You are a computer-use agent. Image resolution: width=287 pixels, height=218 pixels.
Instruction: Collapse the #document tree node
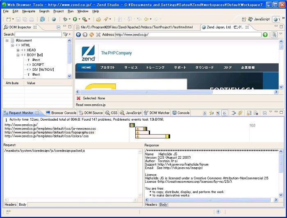point(7,40)
